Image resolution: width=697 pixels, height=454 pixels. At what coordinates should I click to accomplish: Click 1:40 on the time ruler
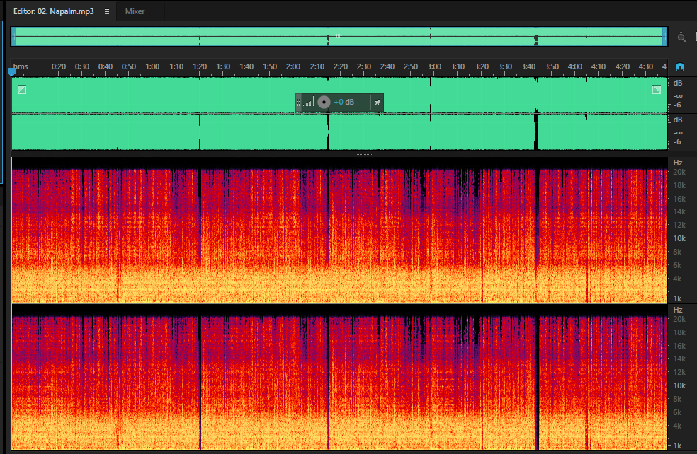[246, 66]
